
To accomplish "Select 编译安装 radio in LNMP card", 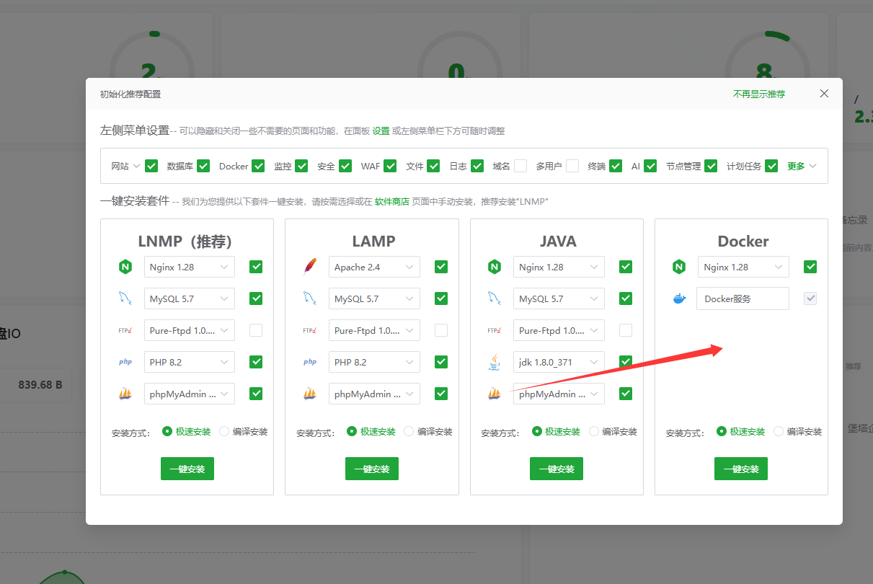I will (224, 431).
